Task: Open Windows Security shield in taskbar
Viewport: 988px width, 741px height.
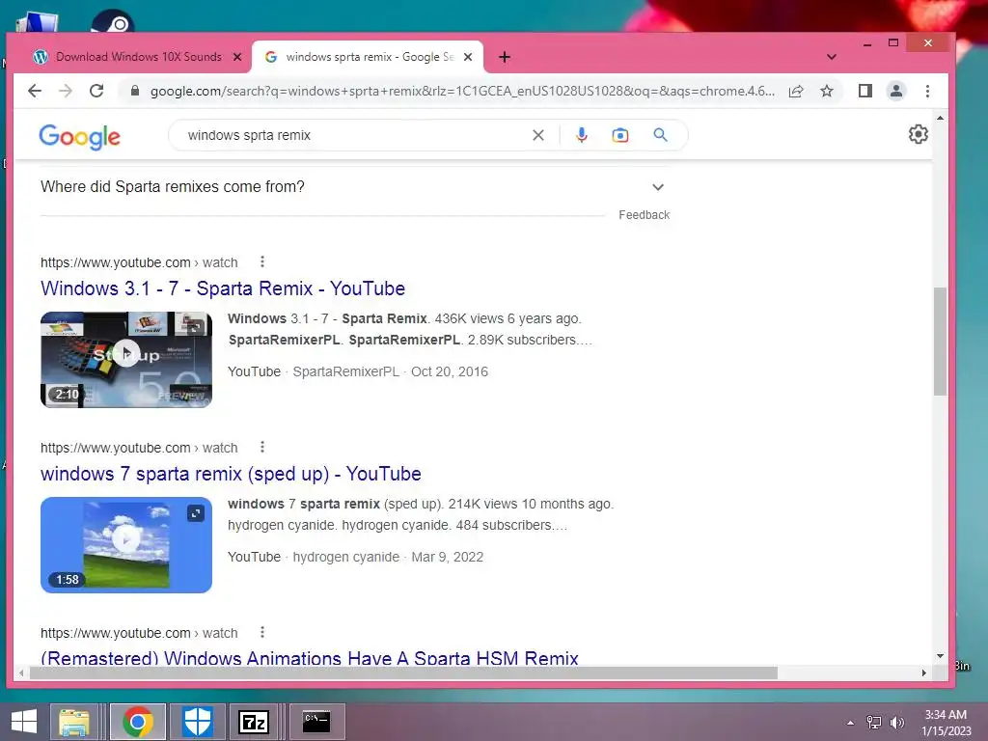Action: 197,722
